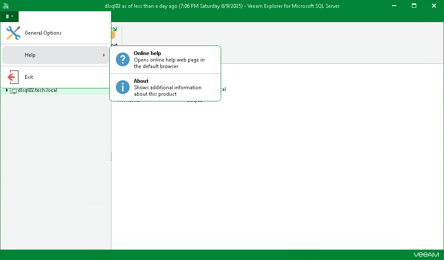This screenshot has height=260, width=444.
Task: Open the Help submenu using its side arrow
Action: (104, 55)
